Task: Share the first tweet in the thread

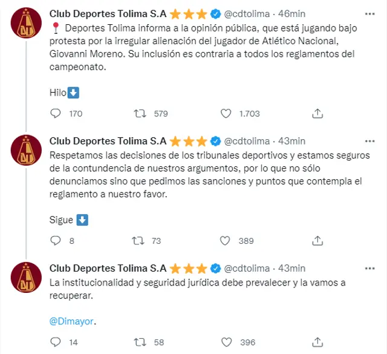Action: tap(317, 113)
